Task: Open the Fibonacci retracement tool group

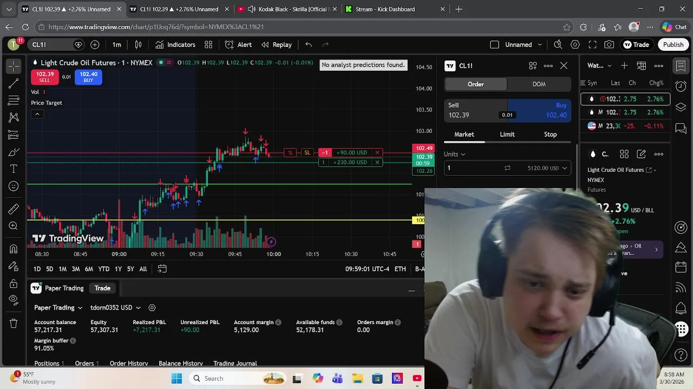Action: tap(14, 100)
